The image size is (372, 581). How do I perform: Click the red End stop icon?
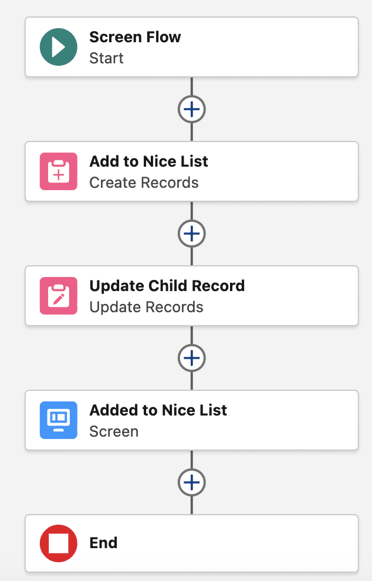tap(59, 543)
